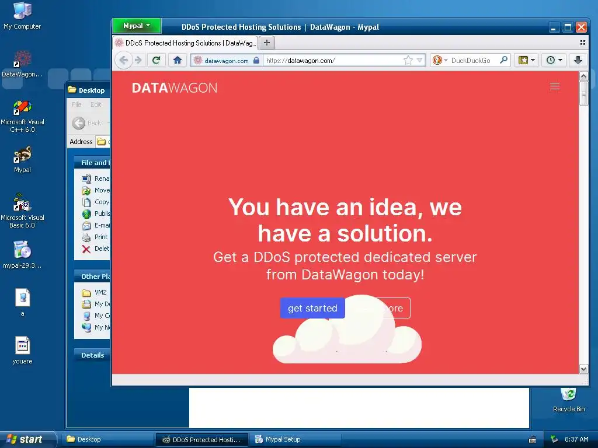
Task: Click the DATAWAGON logo link
Action: coord(174,88)
